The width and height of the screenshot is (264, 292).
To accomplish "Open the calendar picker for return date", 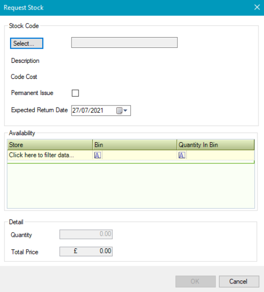I will pos(122,111).
